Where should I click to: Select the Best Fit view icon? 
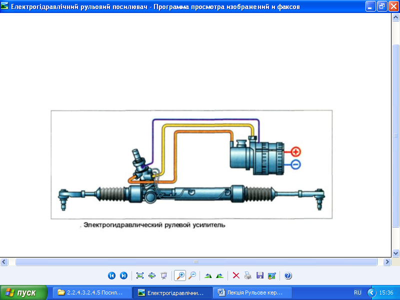click(x=140, y=275)
